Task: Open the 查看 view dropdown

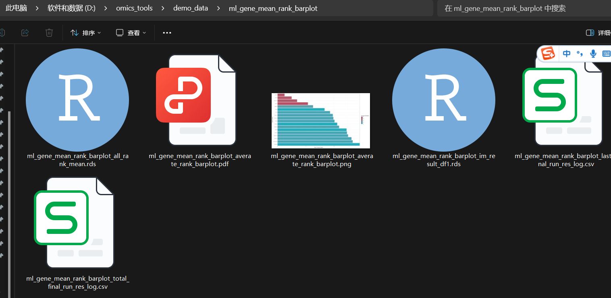Action: click(x=131, y=33)
